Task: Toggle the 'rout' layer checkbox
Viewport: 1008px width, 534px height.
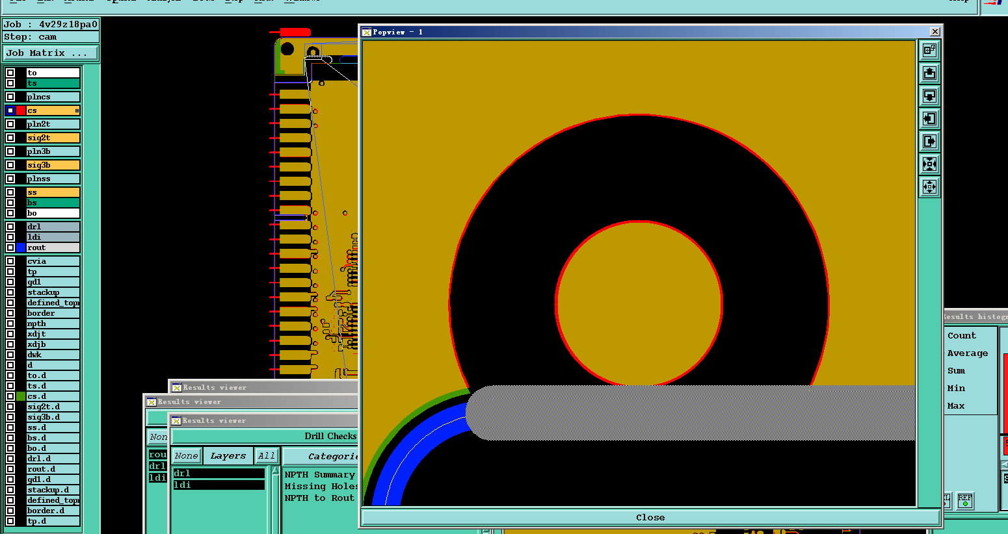Action: click(x=10, y=248)
